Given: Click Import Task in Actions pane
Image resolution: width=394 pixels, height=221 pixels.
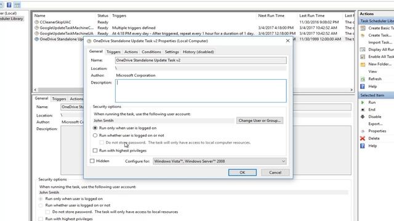Looking at the screenshot, I should click(x=380, y=42).
